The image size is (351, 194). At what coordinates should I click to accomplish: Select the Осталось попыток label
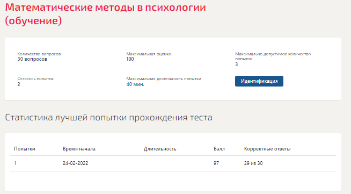tap(35, 78)
